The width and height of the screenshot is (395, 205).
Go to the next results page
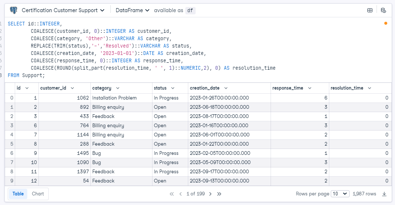tap(210, 194)
